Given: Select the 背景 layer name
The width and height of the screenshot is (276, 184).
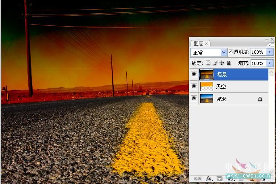Looking at the screenshot, I should click(222, 99).
